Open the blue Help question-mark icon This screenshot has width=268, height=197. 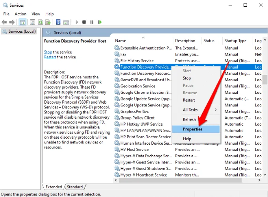[x=58, y=22]
